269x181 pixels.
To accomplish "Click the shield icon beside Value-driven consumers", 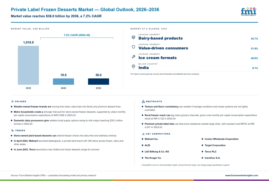I will pyautogui.click(x=134, y=47).
